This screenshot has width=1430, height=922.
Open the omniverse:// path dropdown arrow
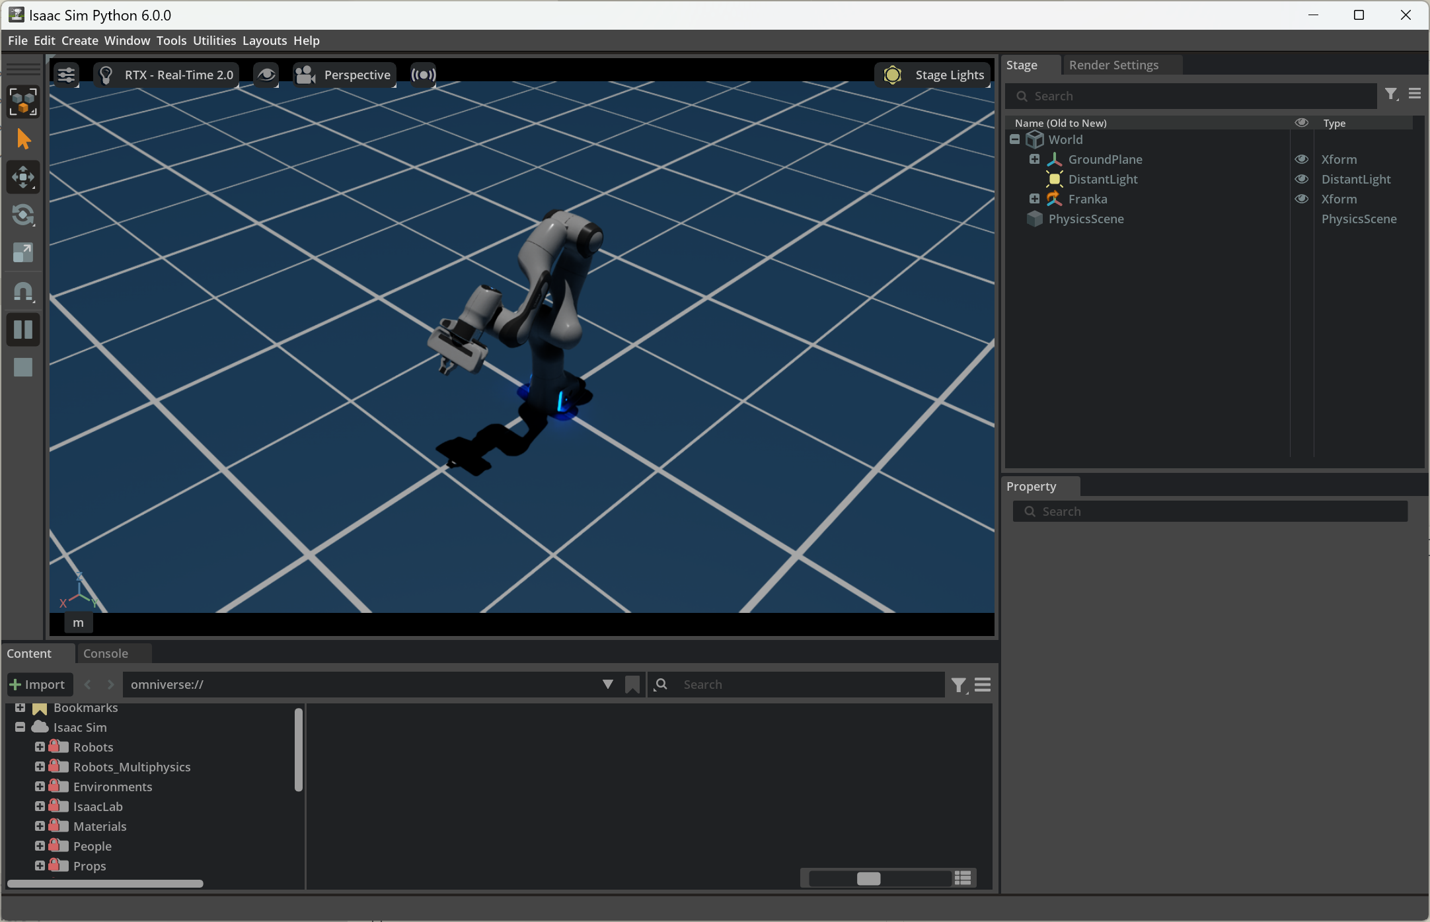(x=608, y=684)
